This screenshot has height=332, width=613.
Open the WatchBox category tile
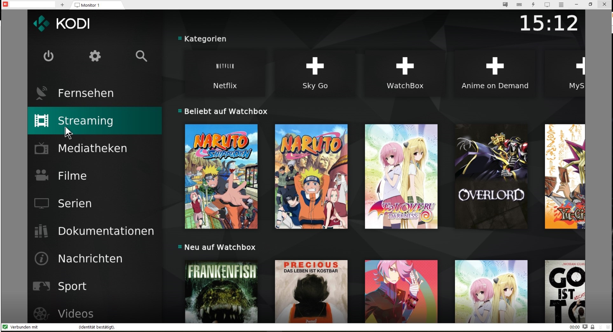pos(405,74)
